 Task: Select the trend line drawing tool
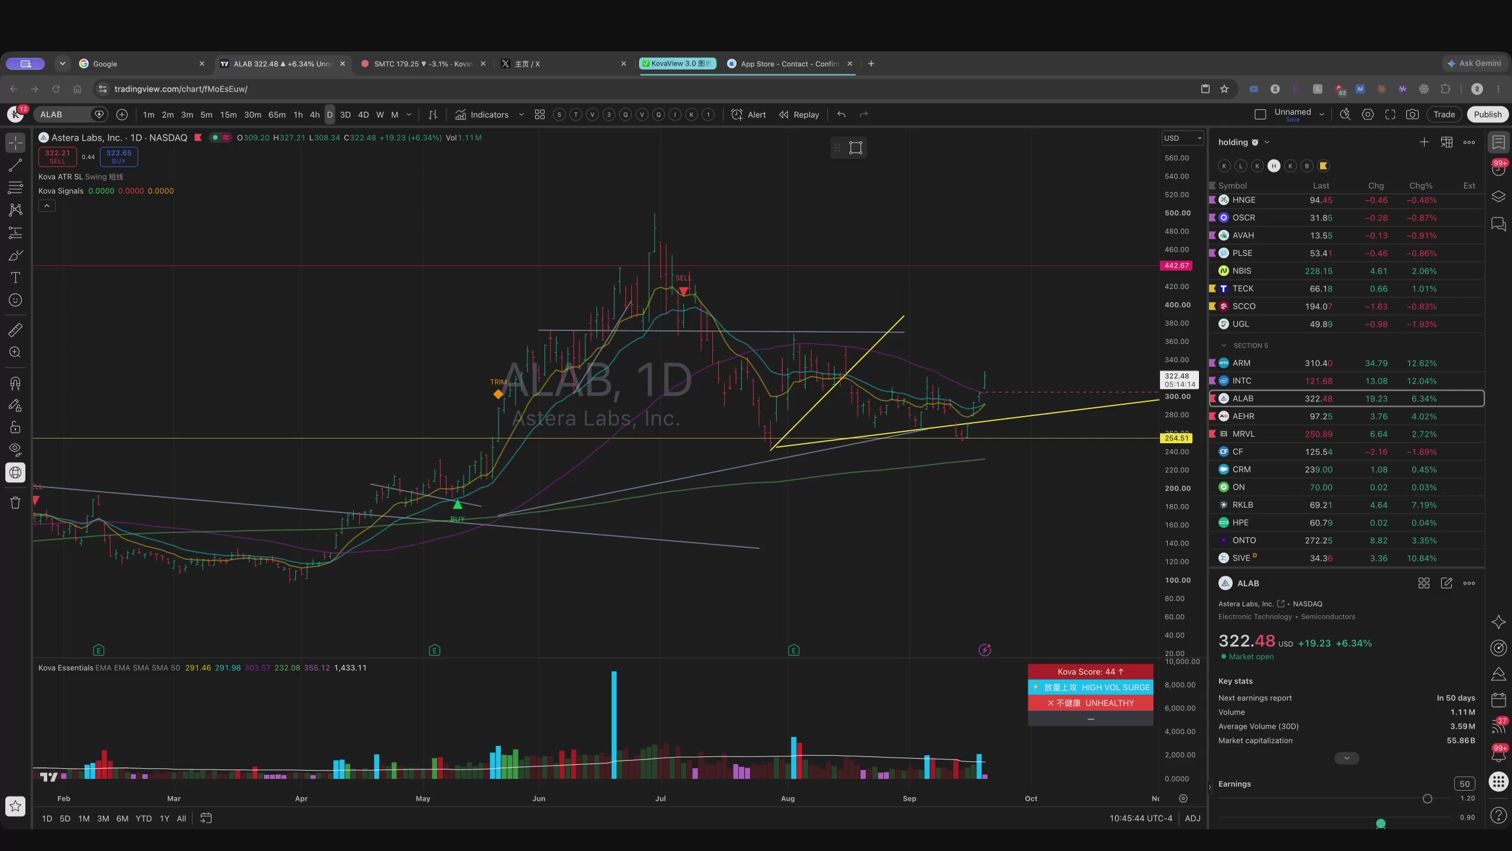(x=15, y=165)
